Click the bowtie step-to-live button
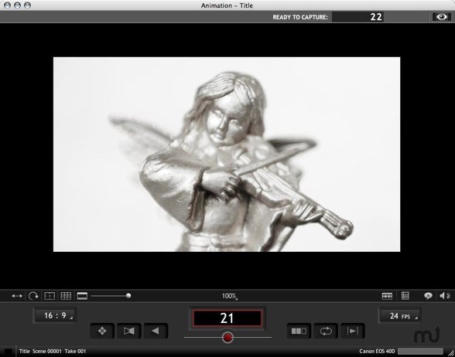The height and width of the screenshot is (357, 455). tap(128, 331)
